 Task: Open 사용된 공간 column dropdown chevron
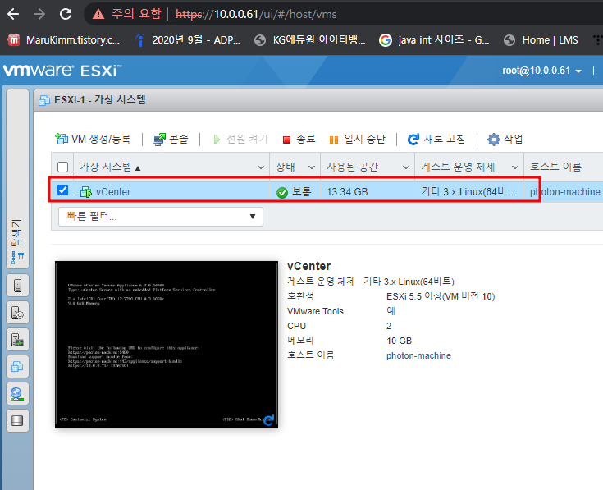[x=406, y=167]
